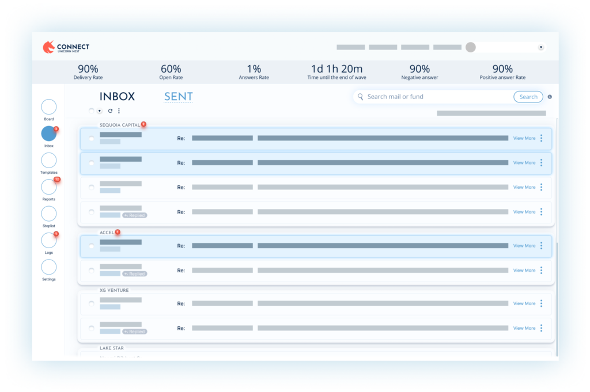Open the Board sidebar icon

coord(49,107)
